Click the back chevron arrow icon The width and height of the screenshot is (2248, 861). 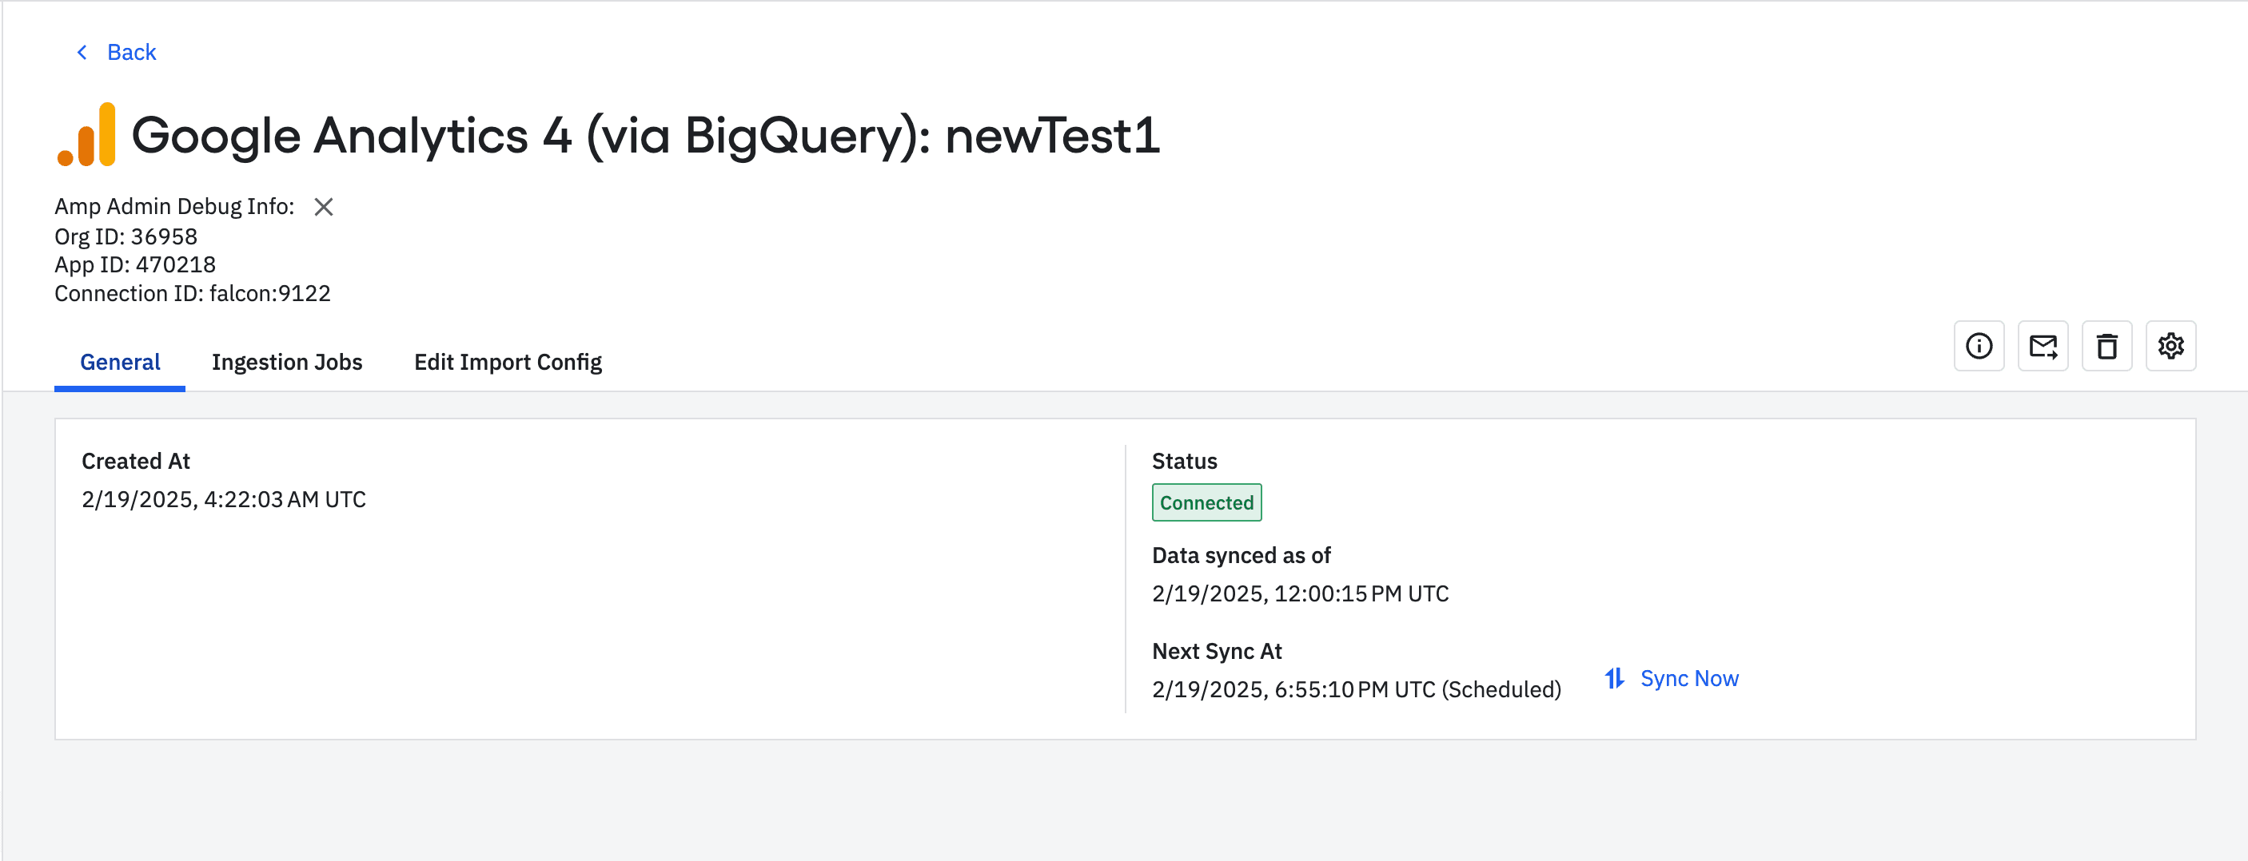pos(82,52)
